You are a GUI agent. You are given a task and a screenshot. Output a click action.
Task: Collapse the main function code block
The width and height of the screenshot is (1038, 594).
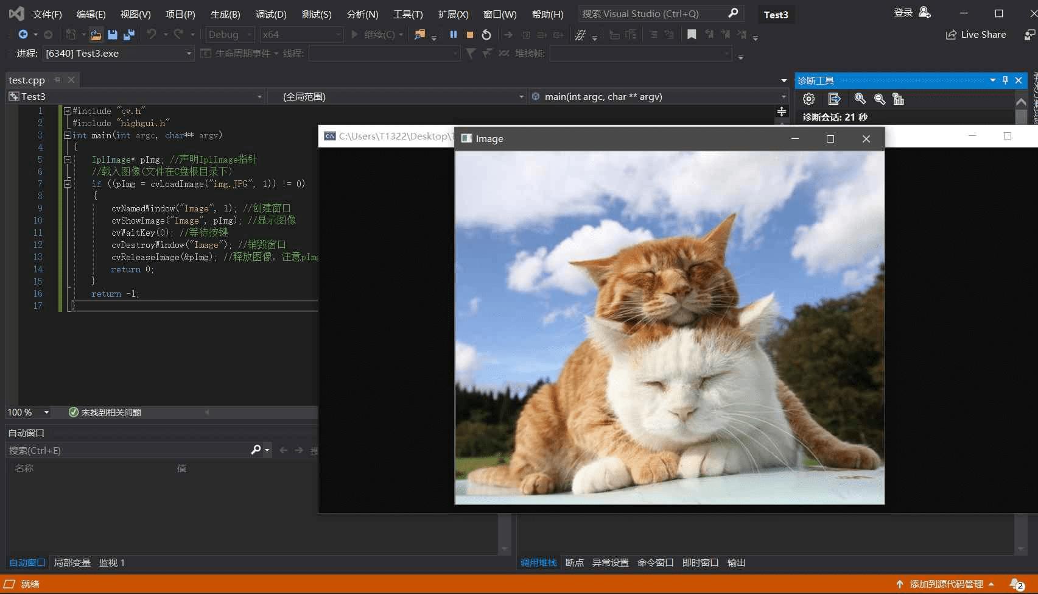tap(68, 135)
